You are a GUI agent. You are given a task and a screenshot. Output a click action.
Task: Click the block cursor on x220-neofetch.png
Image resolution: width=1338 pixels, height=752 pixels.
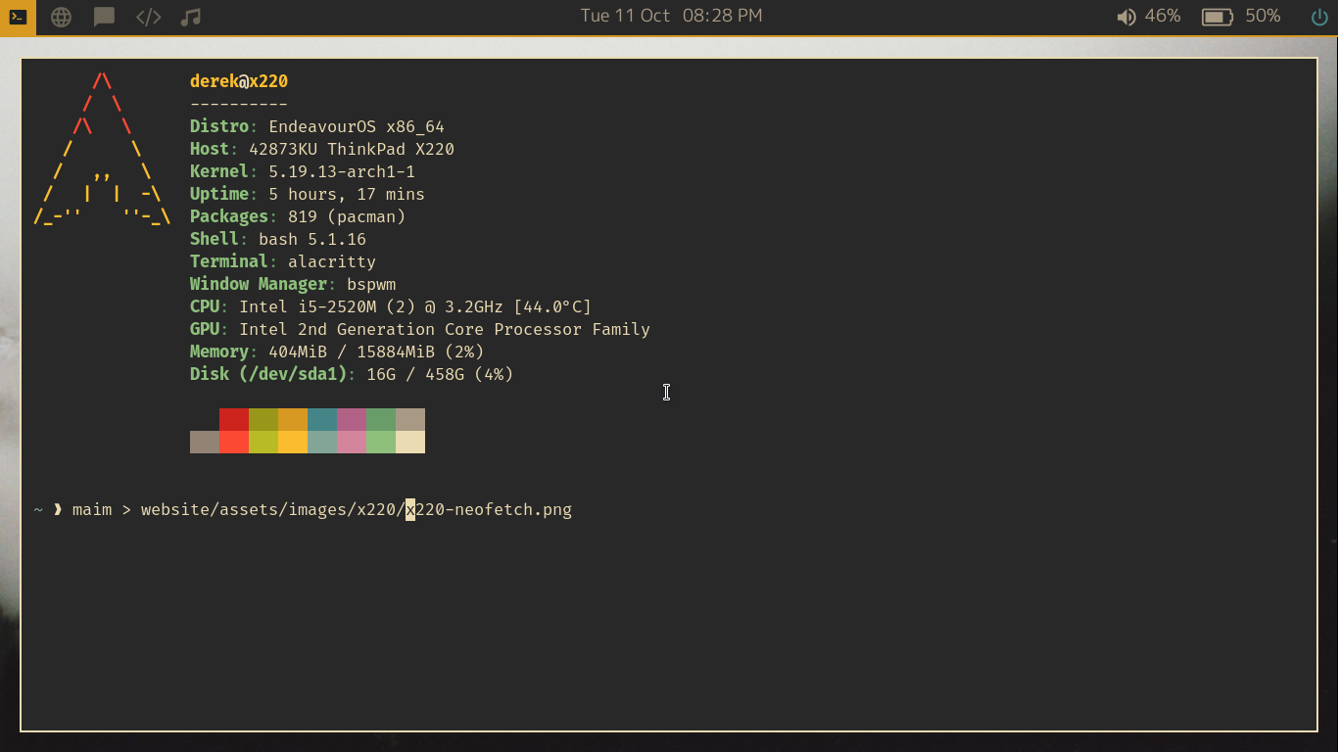tap(410, 509)
